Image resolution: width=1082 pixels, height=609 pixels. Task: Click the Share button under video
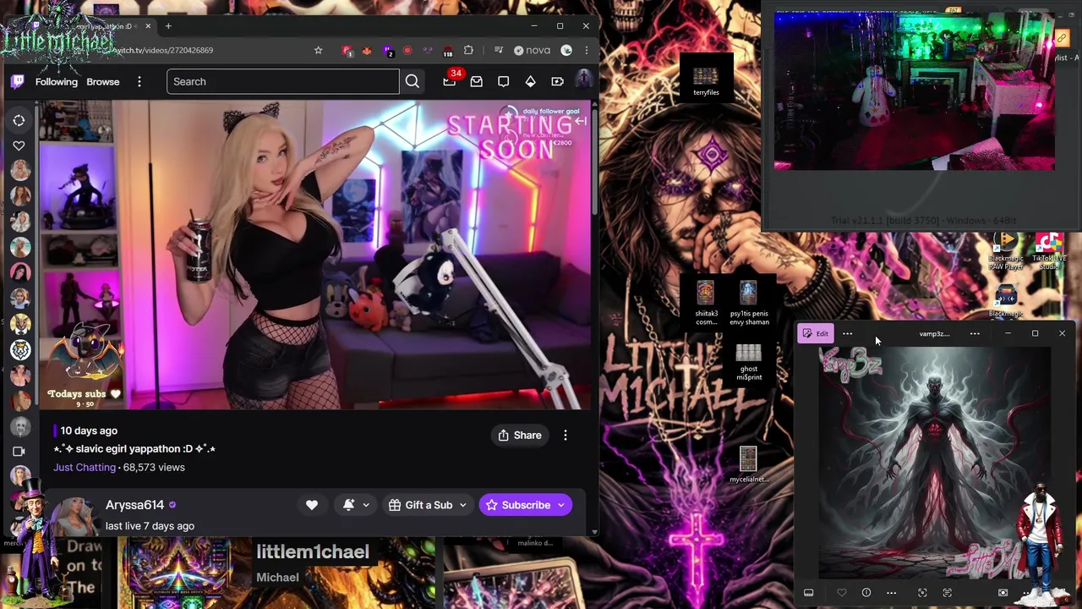(519, 435)
